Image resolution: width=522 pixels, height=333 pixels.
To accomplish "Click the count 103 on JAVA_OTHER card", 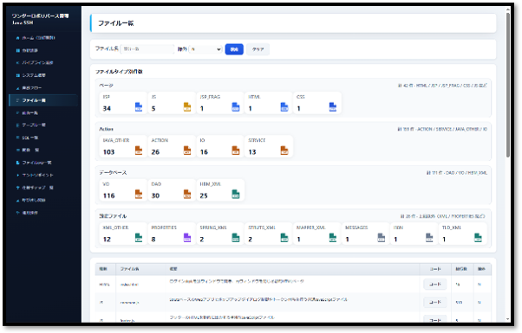I will click(109, 152).
